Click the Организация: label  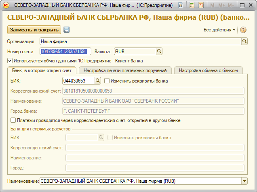tap(21, 41)
